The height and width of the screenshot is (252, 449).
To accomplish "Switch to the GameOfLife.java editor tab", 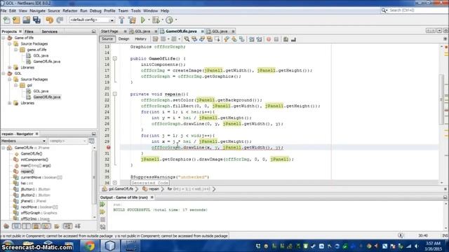I will 181,31.
